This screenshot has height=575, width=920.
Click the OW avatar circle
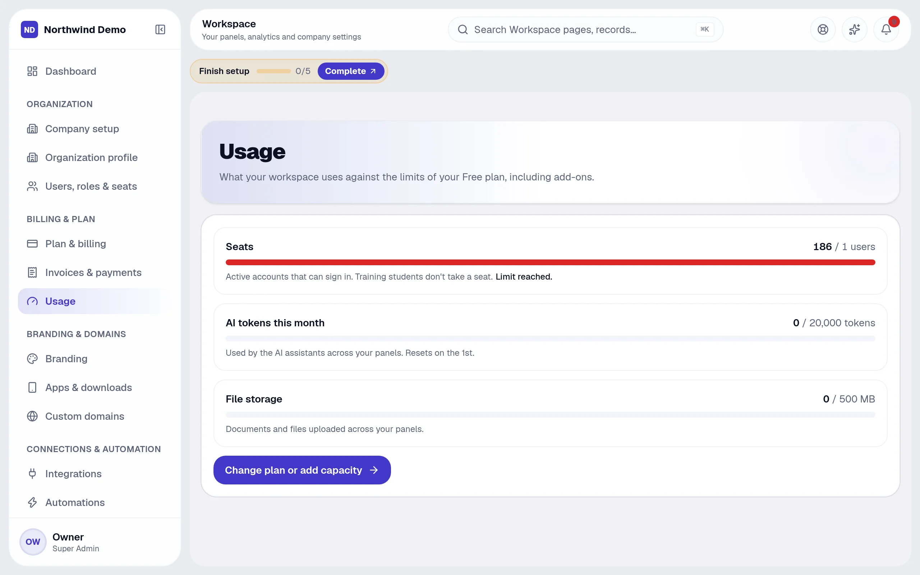point(33,542)
